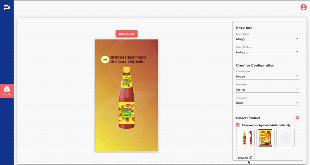
Task: Open the Select Brand dropdown showing Maggi
Action: click(x=267, y=39)
